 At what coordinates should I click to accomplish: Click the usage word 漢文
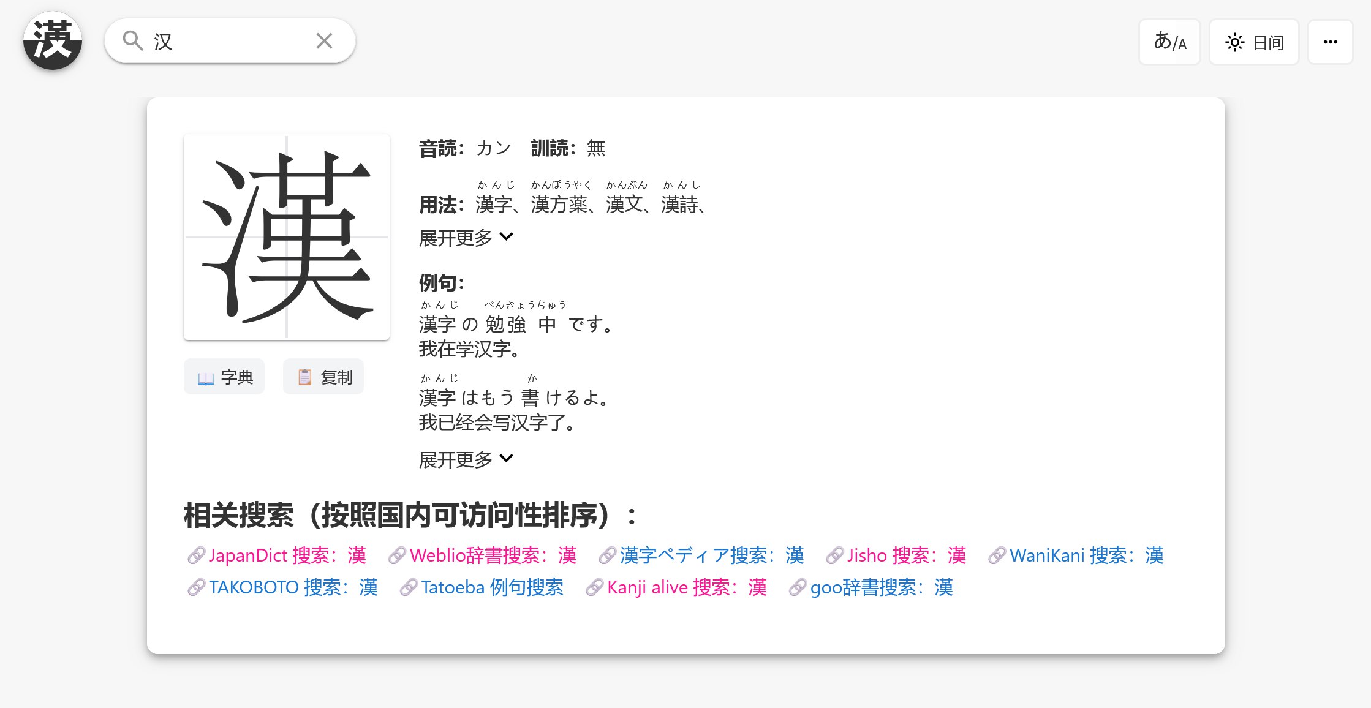pyautogui.click(x=624, y=204)
